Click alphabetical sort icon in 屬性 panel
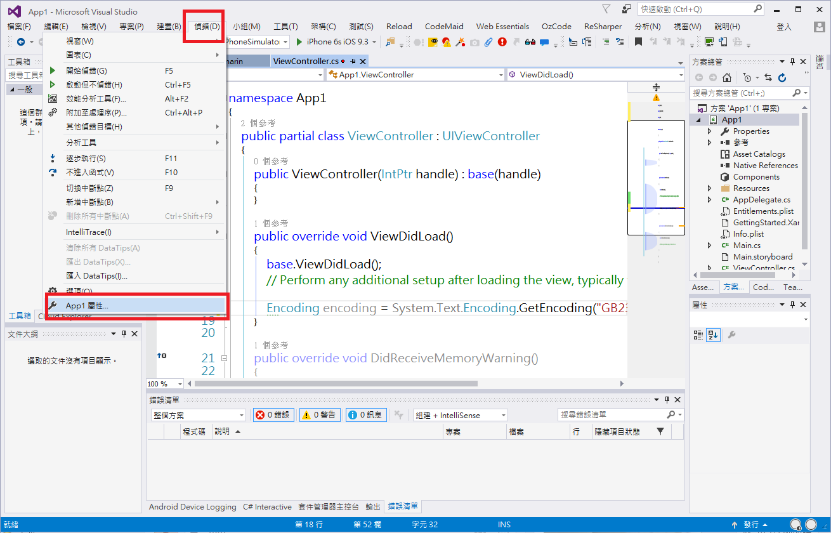831x533 pixels. click(x=713, y=334)
